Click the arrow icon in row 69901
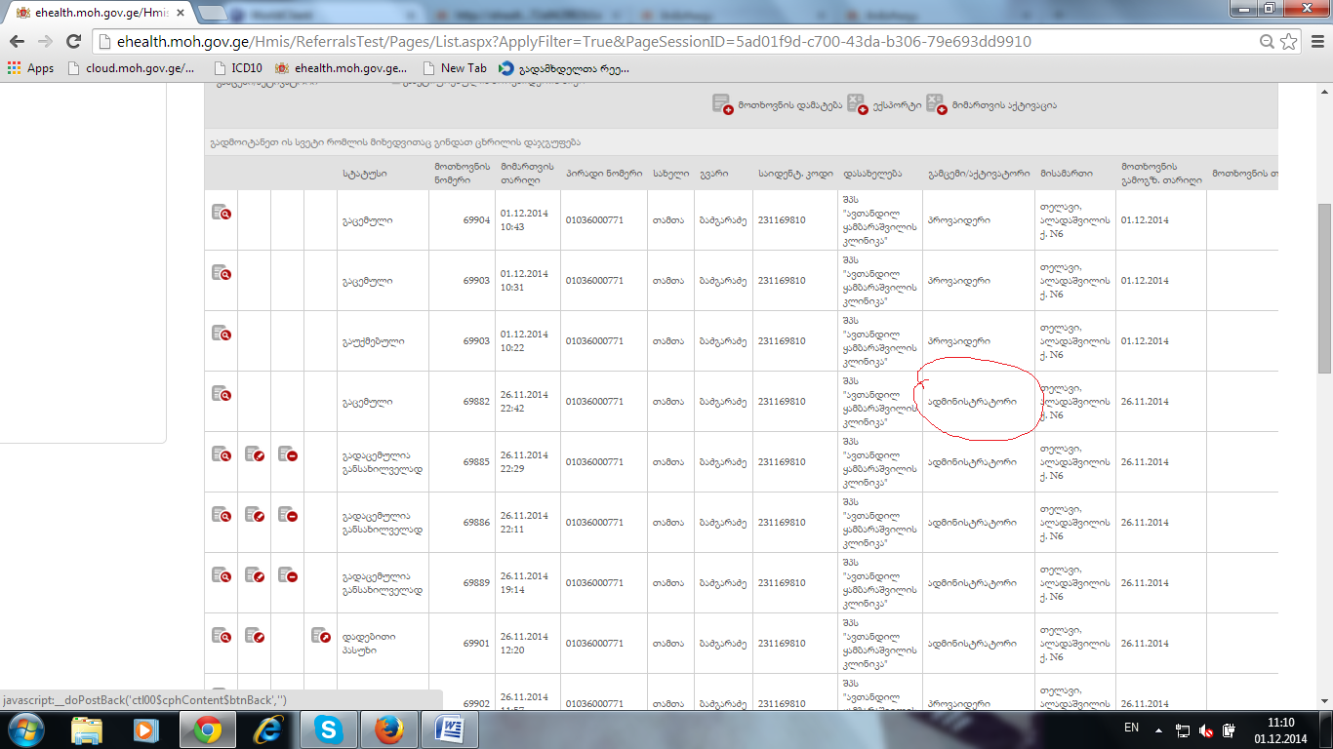 [320, 636]
